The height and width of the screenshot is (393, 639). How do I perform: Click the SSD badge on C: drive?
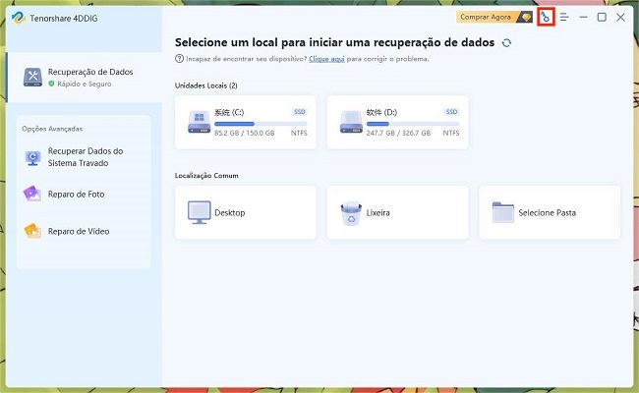point(300,112)
